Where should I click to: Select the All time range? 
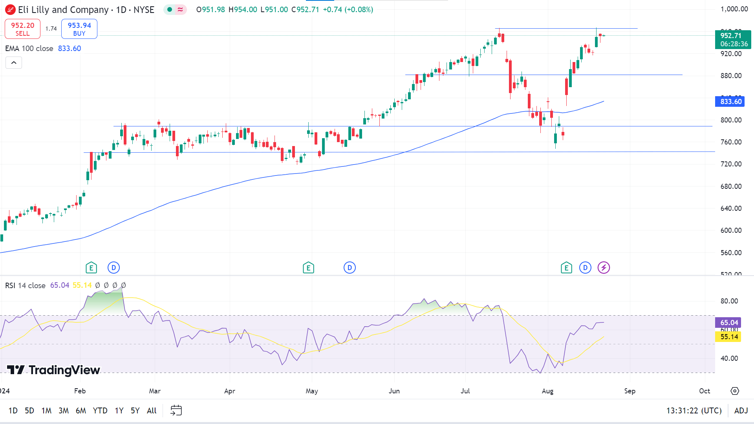[x=152, y=411]
